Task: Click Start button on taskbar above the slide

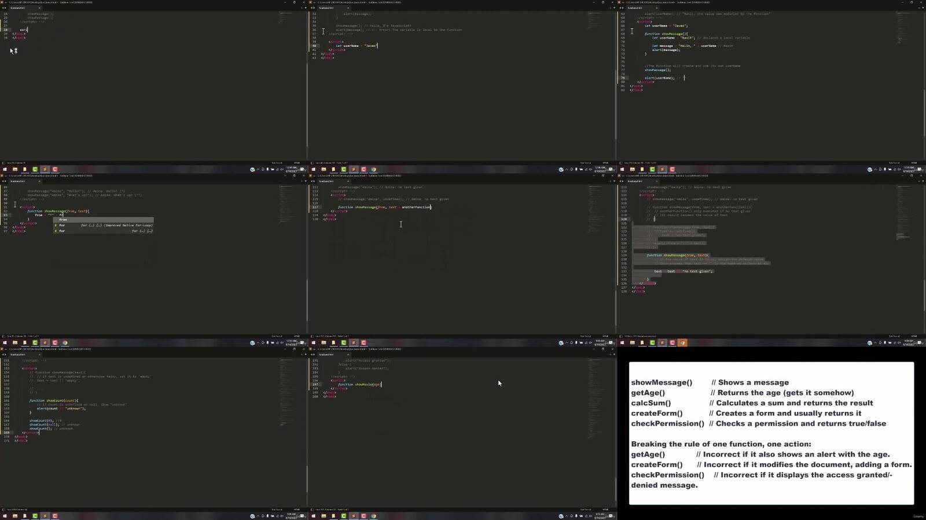Action: (622, 342)
